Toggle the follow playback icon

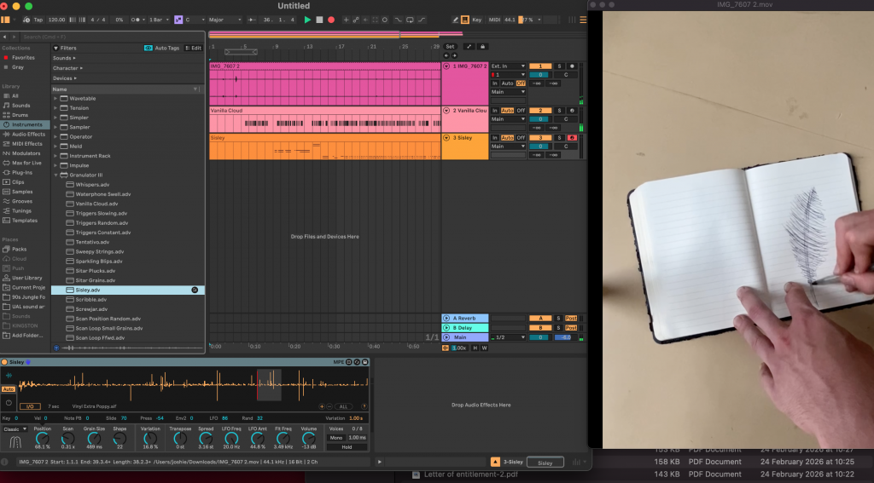[x=252, y=20]
